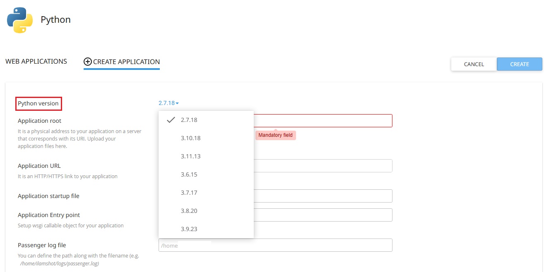Open the Web Applications tab

(x=36, y=61)
